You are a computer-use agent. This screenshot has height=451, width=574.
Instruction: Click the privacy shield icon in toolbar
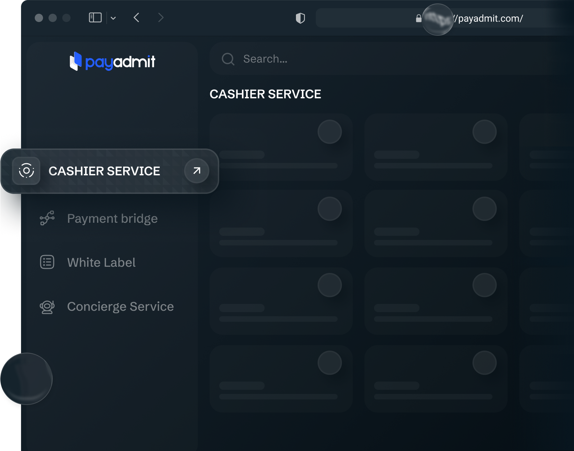300,18
